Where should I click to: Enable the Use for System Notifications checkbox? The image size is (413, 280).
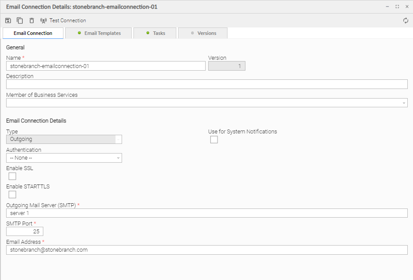(x=214, y=140)
